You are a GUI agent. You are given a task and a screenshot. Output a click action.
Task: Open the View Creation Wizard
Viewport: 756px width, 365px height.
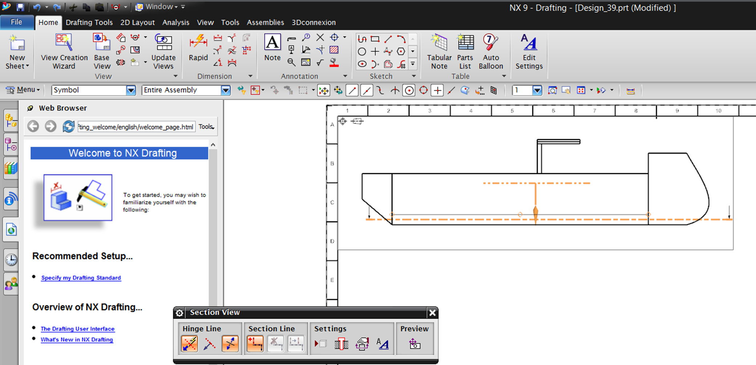point(64,52)
